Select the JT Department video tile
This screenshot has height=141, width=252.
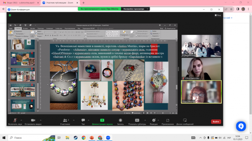click(x=201, y=46)
